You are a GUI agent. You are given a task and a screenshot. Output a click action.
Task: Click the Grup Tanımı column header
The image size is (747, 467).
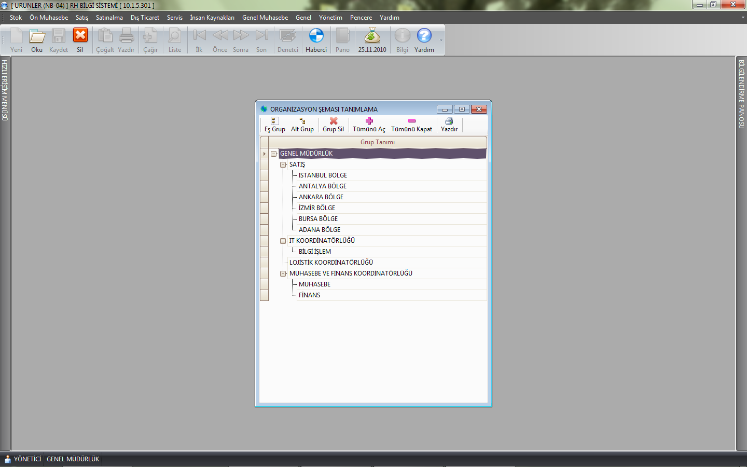coord(377,142)
